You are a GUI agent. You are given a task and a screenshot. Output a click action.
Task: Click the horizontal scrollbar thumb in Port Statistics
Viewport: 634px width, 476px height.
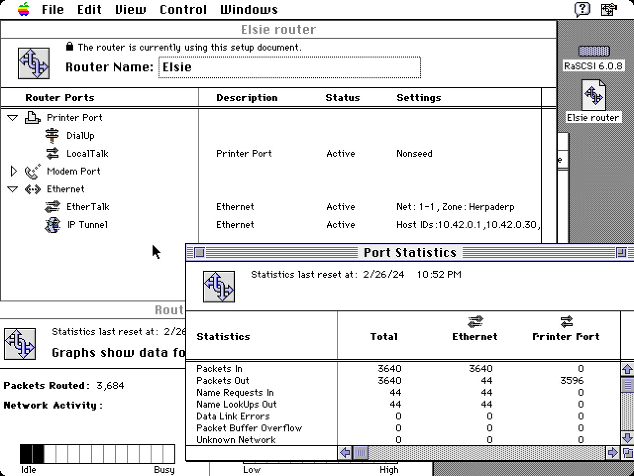(x=361, y=453)
